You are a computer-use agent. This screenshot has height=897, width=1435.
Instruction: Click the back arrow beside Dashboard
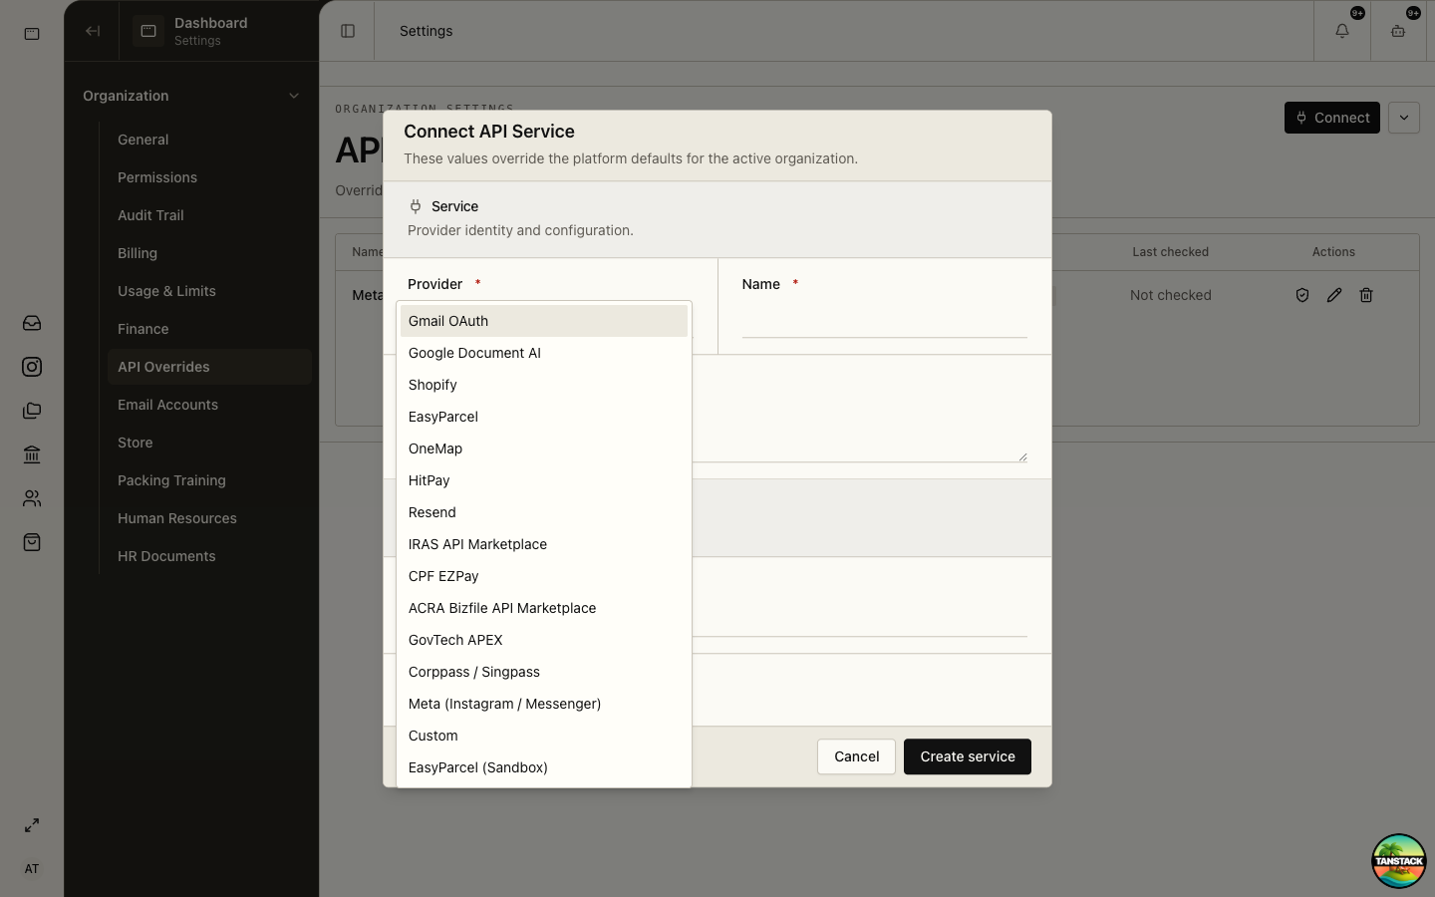pyautogui.click(x=93, y=31)
